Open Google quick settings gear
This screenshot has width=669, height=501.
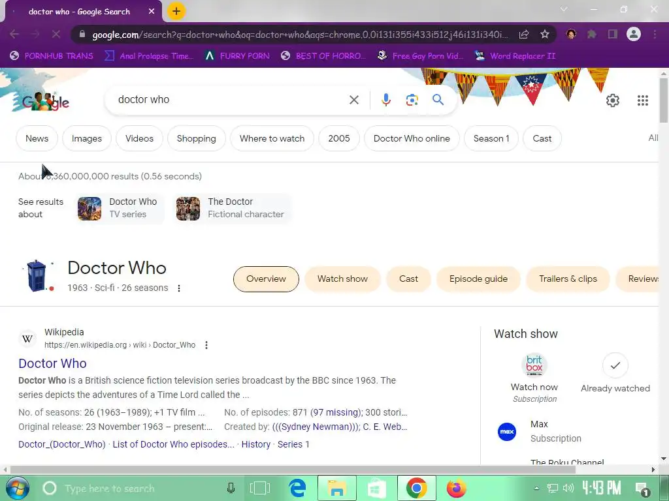click(613, 100)
